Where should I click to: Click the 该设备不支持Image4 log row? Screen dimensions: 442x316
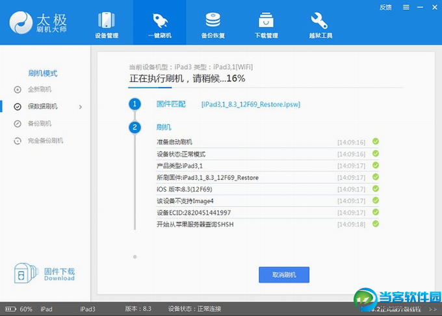(x=268, y=201)
